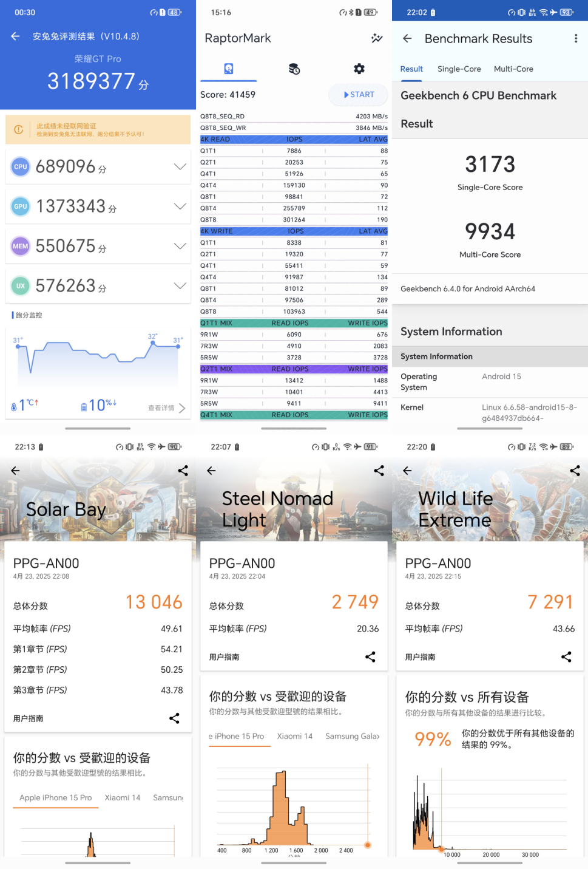
Task: Select Xiaomi 14 tab under Steel Nomad
Action: coord(295,737)
